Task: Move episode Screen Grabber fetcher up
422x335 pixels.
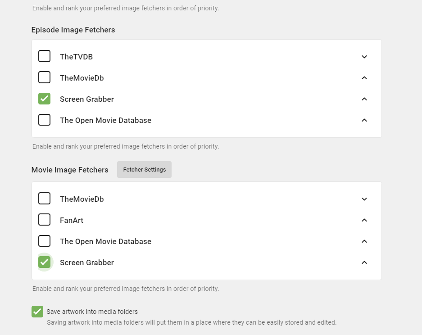Action: coord(364,99)
